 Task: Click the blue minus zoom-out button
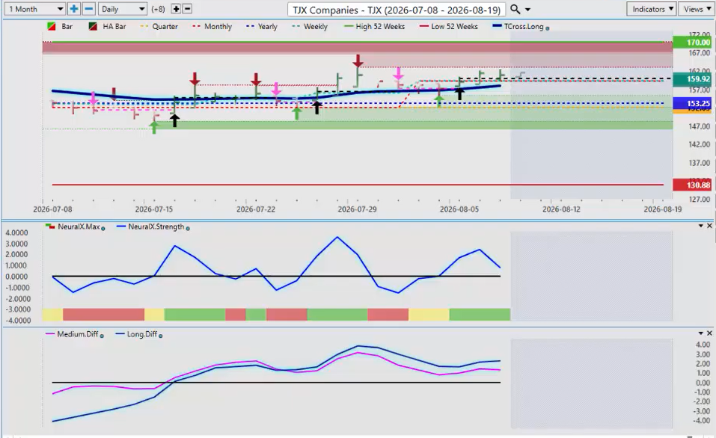[89, 9]
